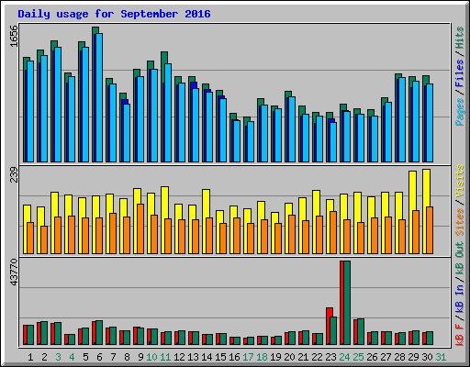Click the cyan pages bar above day 28
The height and width of the screenshot is (367, 470).
(402, 119)
